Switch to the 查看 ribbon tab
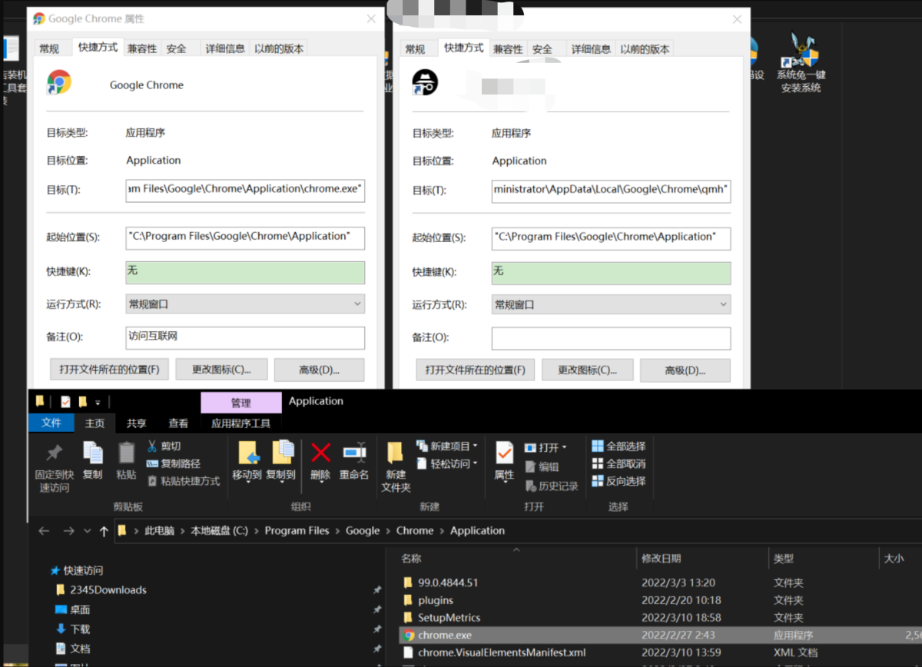Image resolution: width=922 pixels, height=667 pixels. point(178,423)
